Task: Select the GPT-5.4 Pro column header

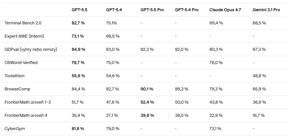Action: pyautogui.click(x=187, y=10)
